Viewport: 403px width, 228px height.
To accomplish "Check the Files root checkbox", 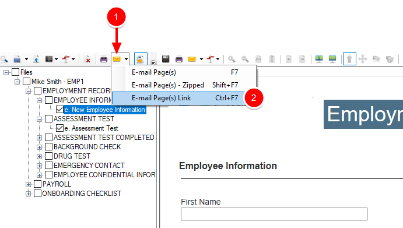I will click(15, 72).
